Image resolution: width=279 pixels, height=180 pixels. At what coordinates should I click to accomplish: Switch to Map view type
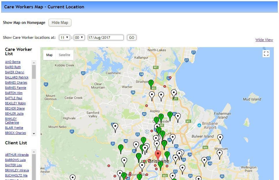pyautogui.click(x=49, y=55)
